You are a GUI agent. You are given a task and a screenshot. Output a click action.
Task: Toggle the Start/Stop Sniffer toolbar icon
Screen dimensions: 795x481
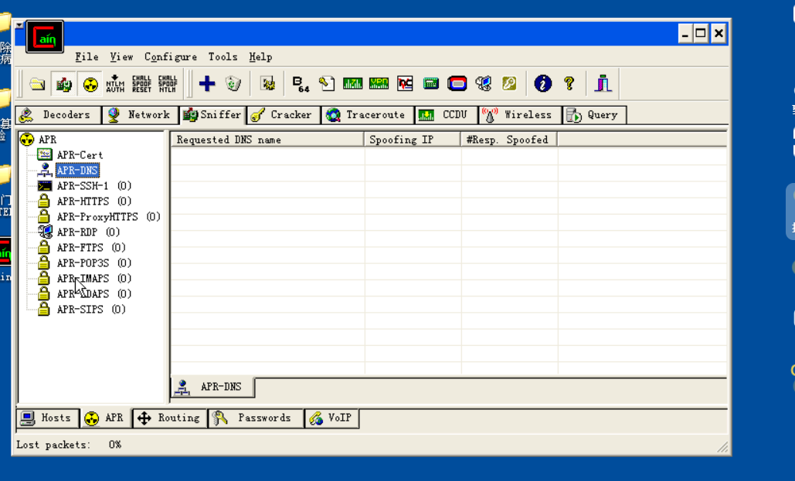(x=63, y=83)
